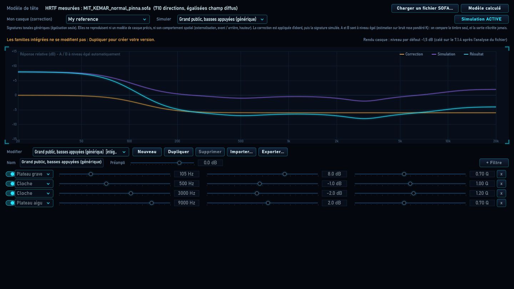Click the 9000 Hz frequency value field
Screen dimensions: 514x289
point(186,203)
